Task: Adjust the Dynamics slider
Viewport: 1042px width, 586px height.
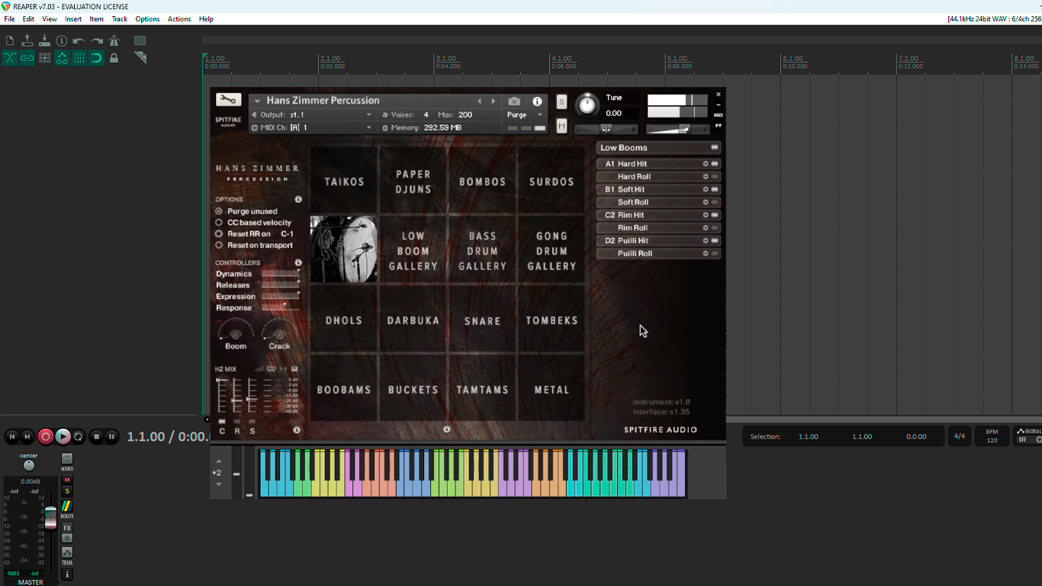Action: (x=281, y=274)
